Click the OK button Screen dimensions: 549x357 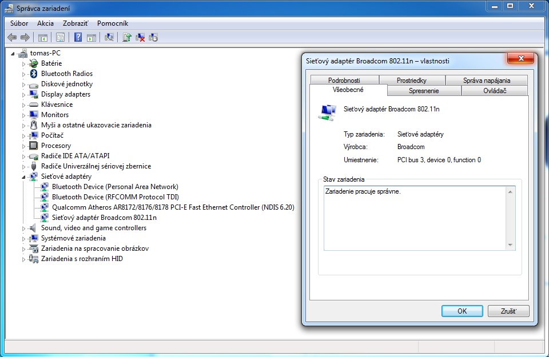[x=462, y=311]
